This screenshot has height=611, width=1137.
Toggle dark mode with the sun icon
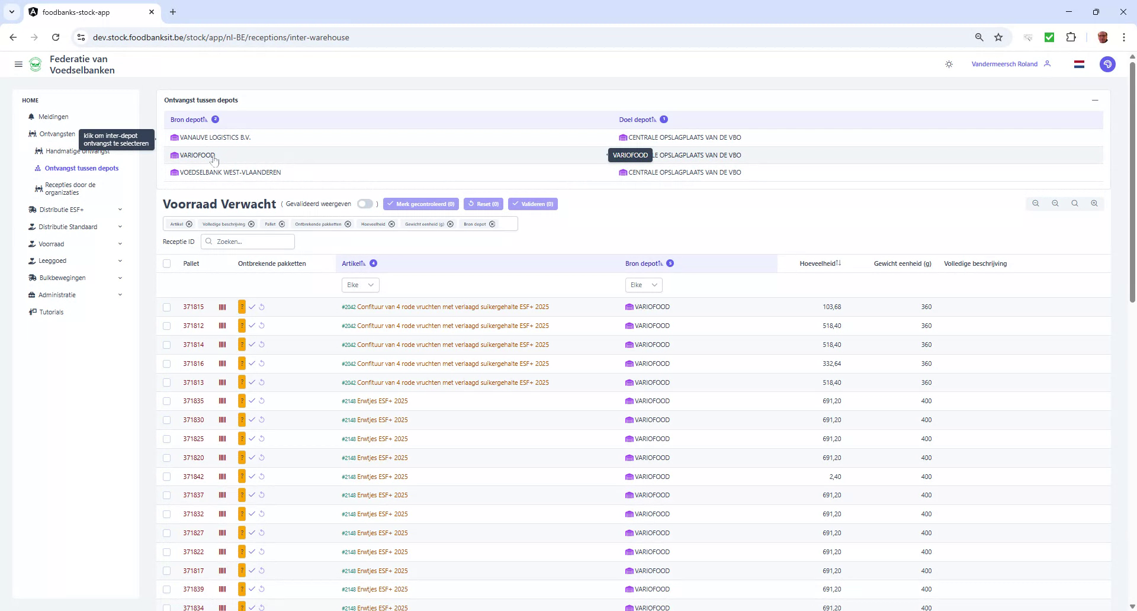click(949, 64)
